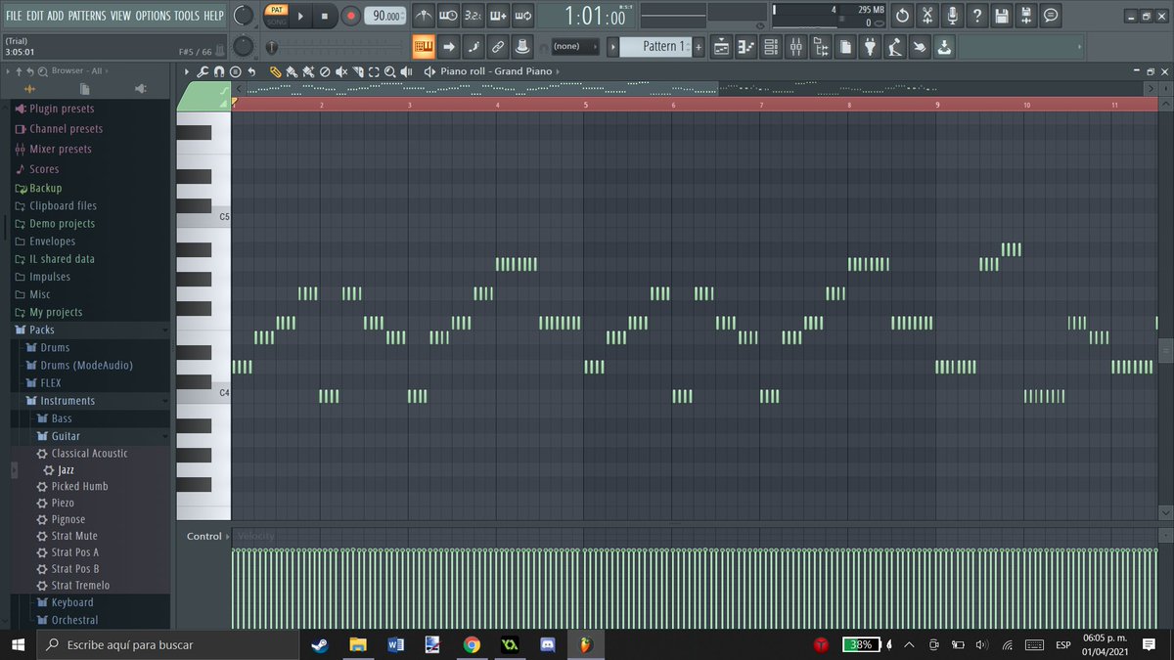
Task: Open the Piano roll view icon
Action: coord(746,46)
